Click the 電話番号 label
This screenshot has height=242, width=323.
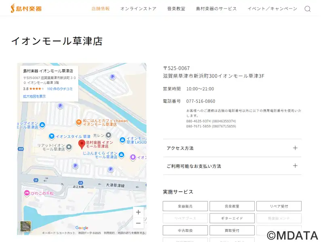point(172,101)
